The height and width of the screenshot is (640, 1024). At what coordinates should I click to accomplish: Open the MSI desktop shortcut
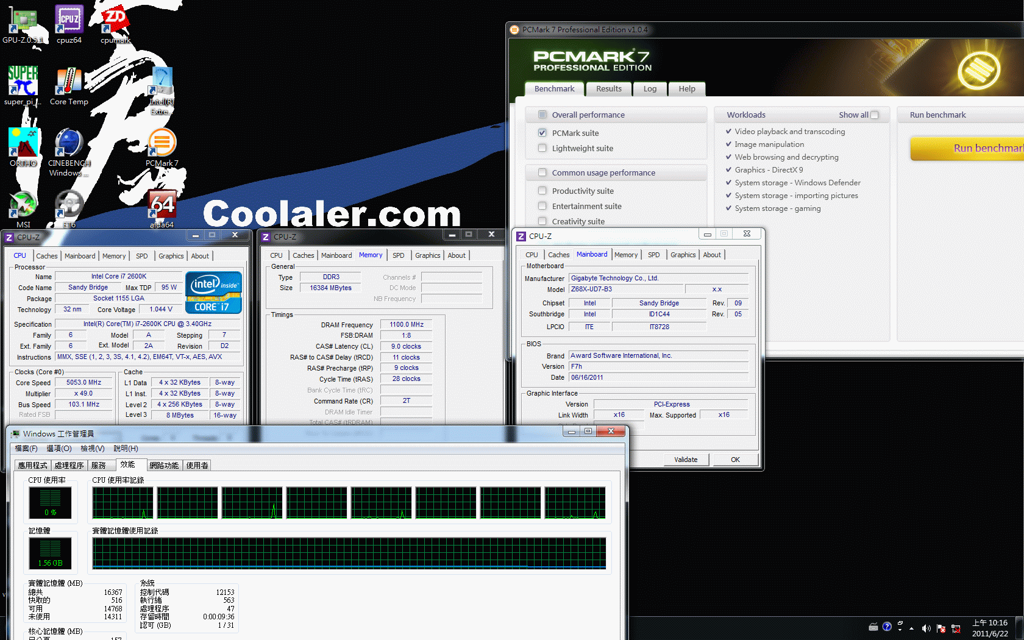(23, 209)
